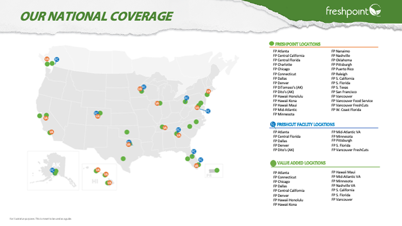The width and height of the screenshot is (402, 226).
Task: Click blue FC marker off the Mid-Atlantic coast
Action: click(208, 111)
